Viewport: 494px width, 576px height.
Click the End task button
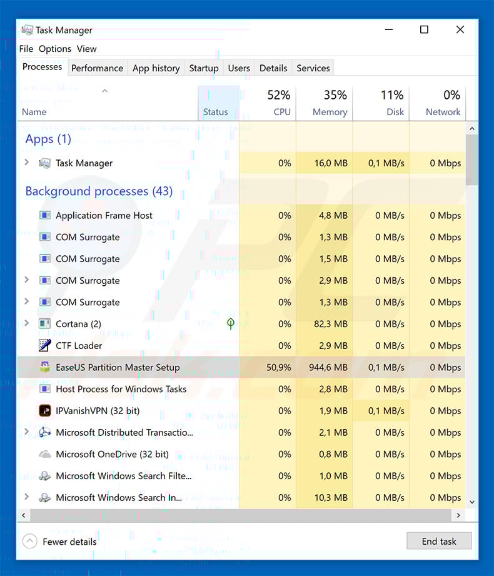click(439, 541)
